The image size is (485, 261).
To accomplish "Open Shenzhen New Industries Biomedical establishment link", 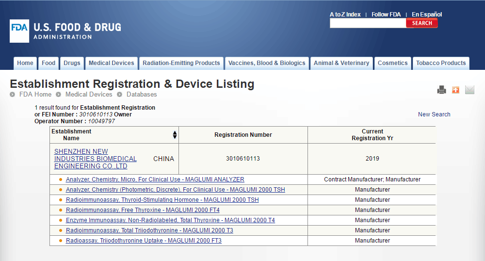I will pos(96,159).
